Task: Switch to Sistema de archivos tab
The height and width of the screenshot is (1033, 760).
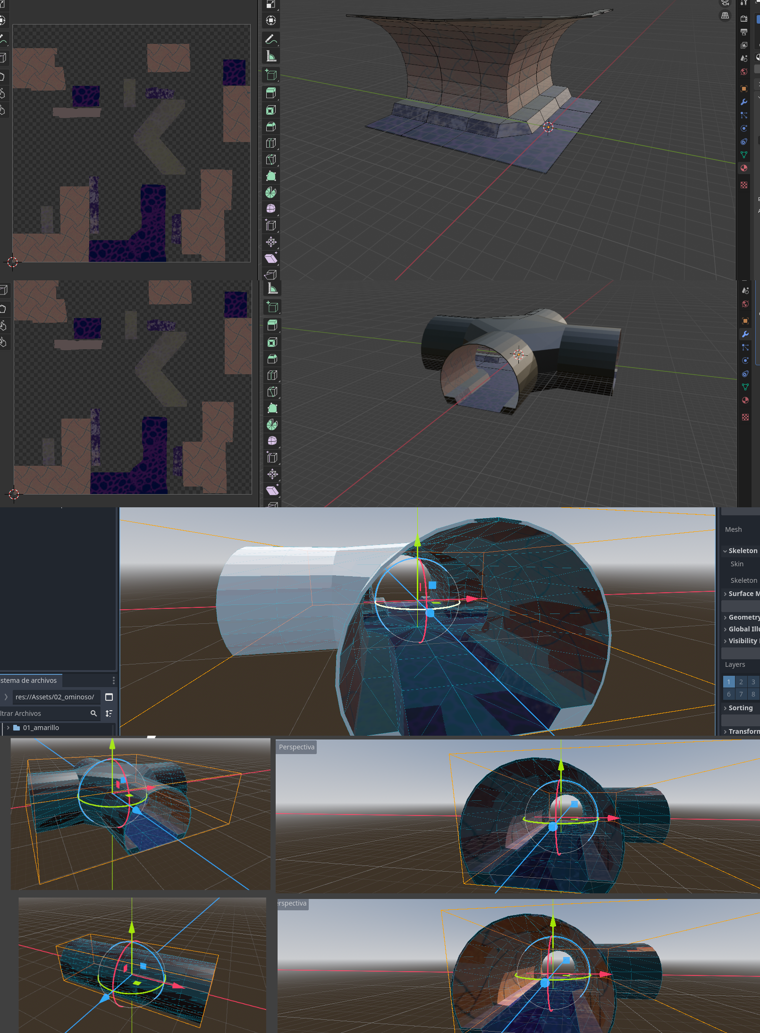Action: tap(29, 680)
